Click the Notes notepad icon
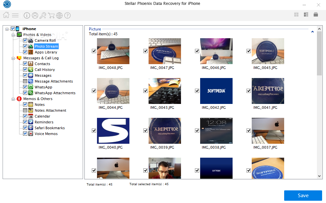 click(30, 104)
